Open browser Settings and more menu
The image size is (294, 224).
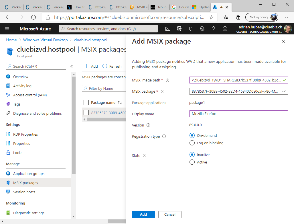(x=286, y=17)
